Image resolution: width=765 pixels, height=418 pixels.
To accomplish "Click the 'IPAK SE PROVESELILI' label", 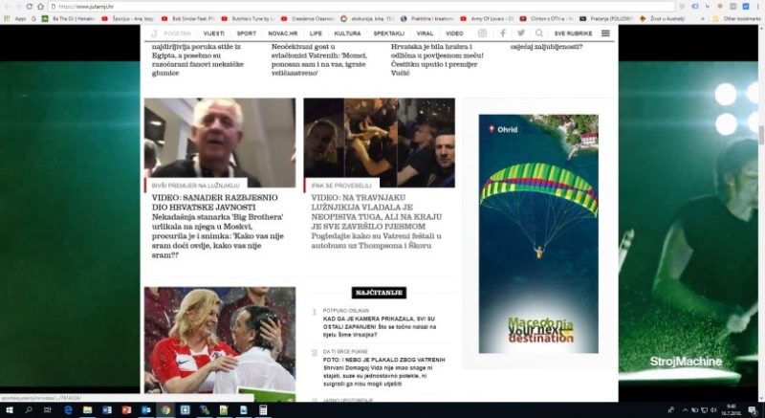I will click(341, 186).
